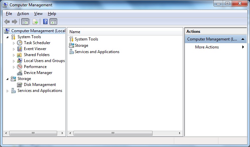The height and width of the screenshot is (147, 250).
Task: Select Storage text in Name list
Action: tap(81, 45)
